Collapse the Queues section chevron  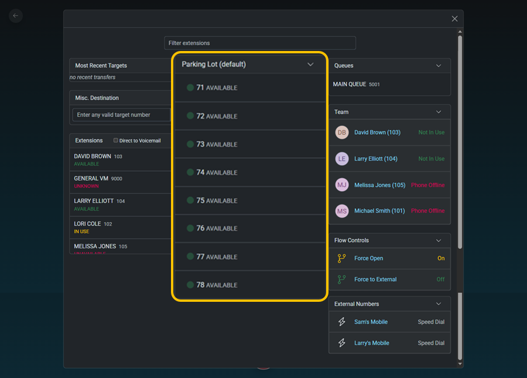tap(439, 66)
